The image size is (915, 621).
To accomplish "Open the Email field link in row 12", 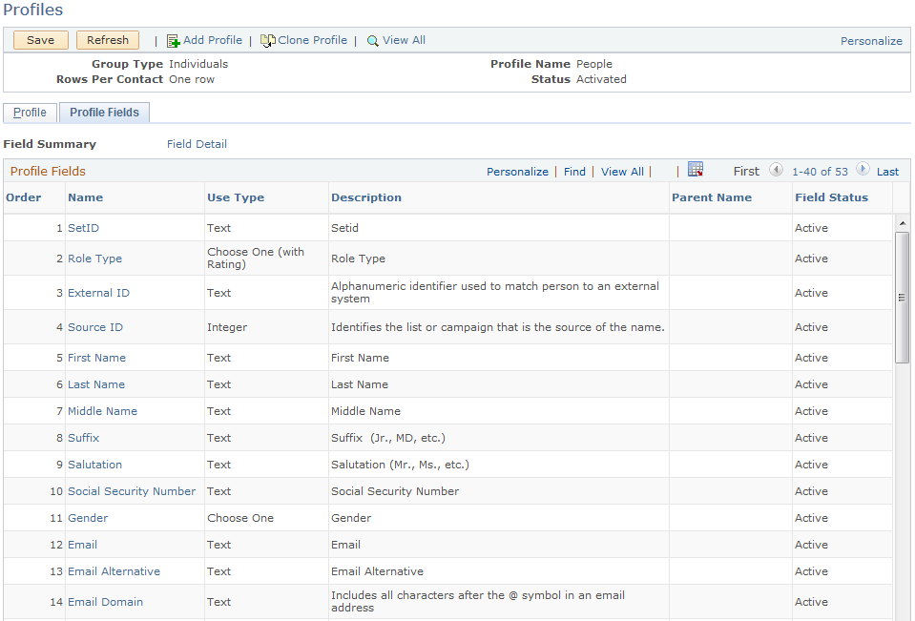I will (x=82, y=545).
